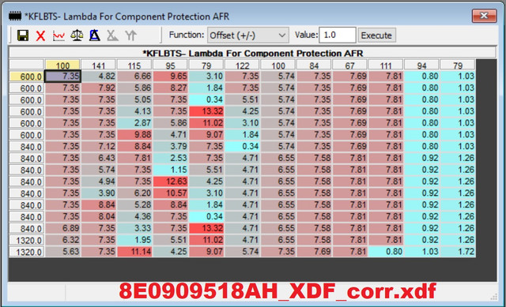506x307 pixels.
Task: Select cell with value 5.63
Action: tap(62, 252)
